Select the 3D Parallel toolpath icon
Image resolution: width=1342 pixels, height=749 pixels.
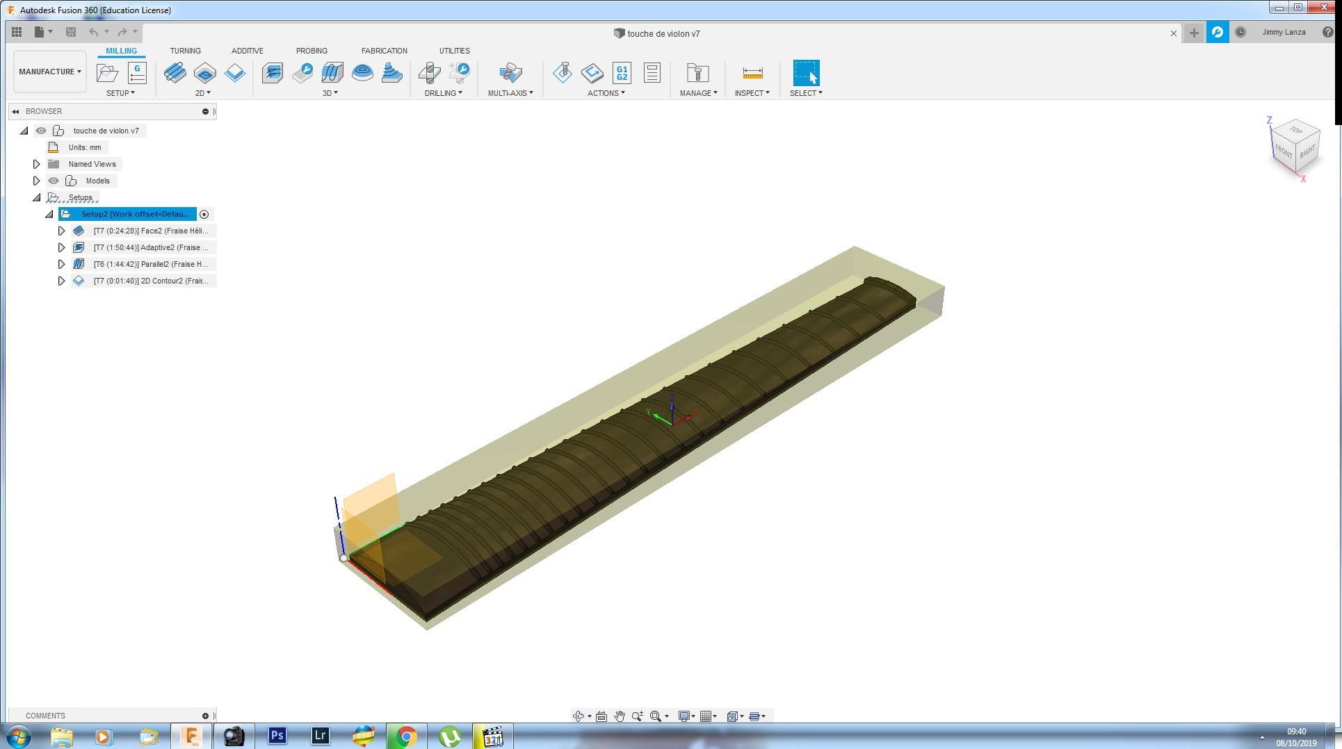[332, 73]
